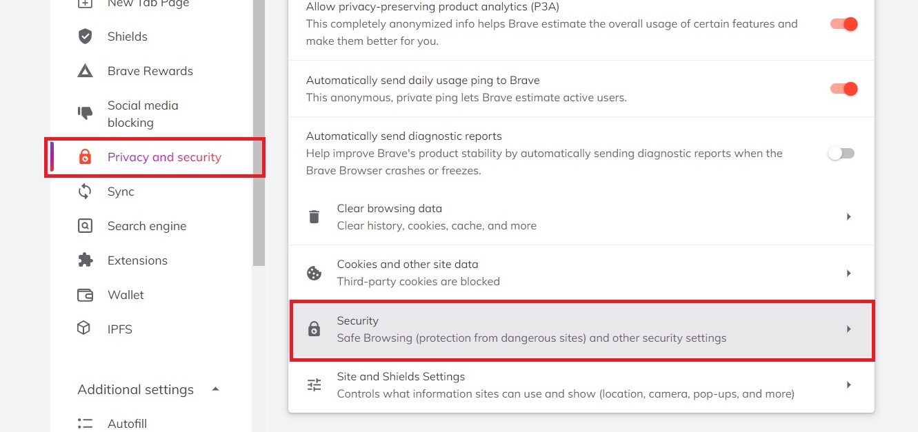Image resolution: width=918 pixels, height=432 pixels.
Task: Click the Shields shield icon in sidebar
Action: click(x=85, y=37)
